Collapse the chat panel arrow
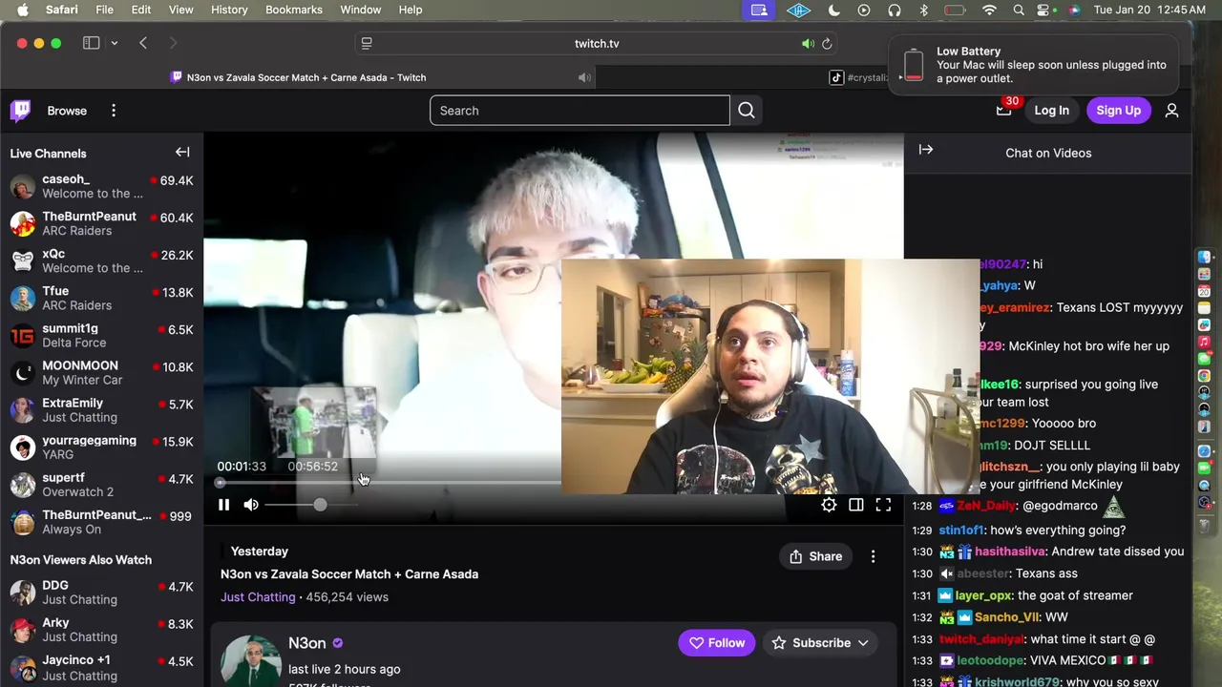 925,150
